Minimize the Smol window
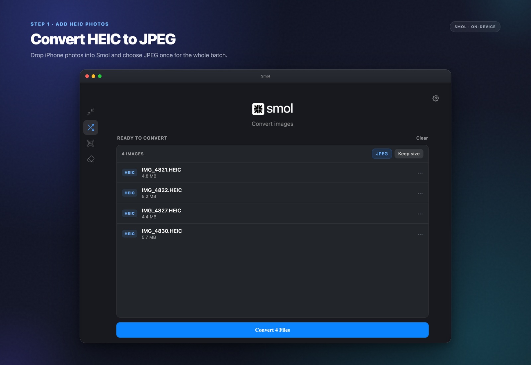 tap(93, 76)
